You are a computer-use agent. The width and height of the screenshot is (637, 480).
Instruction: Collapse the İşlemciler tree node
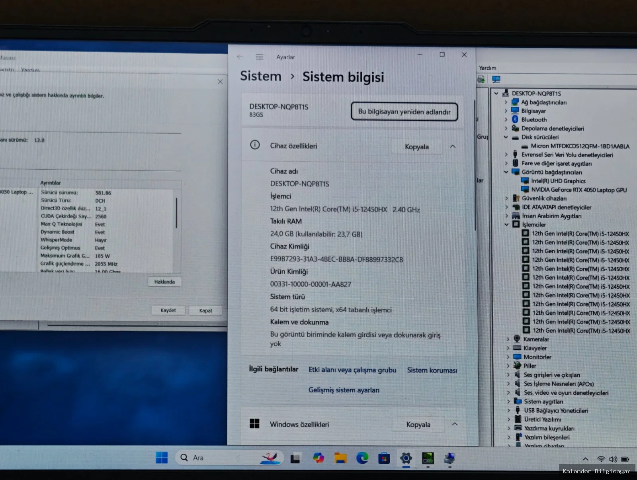pyautogui.click(x=506, y=224)
